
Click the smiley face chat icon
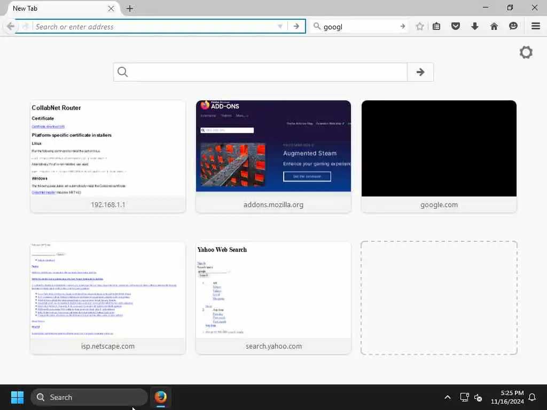(x=513, y=26)
